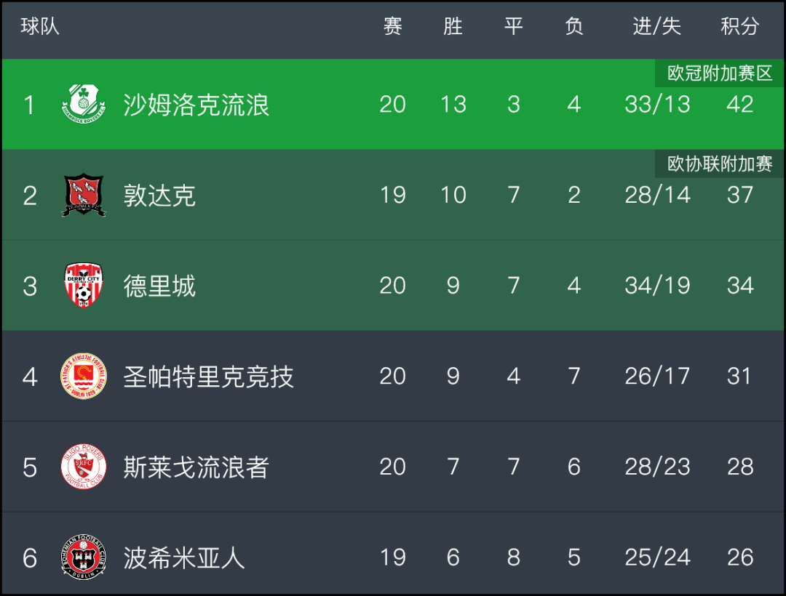Click the Bohemian FC club crest
This screenshot has width=786, height=596.
pos(84,557)
